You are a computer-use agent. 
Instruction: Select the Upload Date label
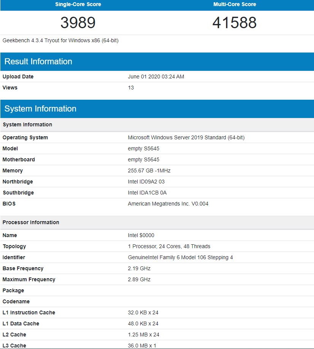[x=18, y=76]
